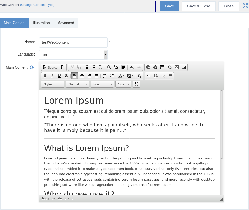Open the Styles dropdown

tap(53, 84)
